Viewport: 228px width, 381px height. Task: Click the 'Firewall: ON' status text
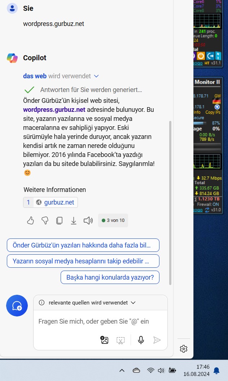click(x=208, y=204)
